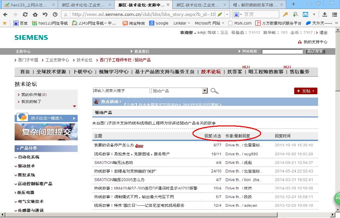Open 我的支持中心 link
This screenshot has height=218, width=340.
click(x=315, y=42)
